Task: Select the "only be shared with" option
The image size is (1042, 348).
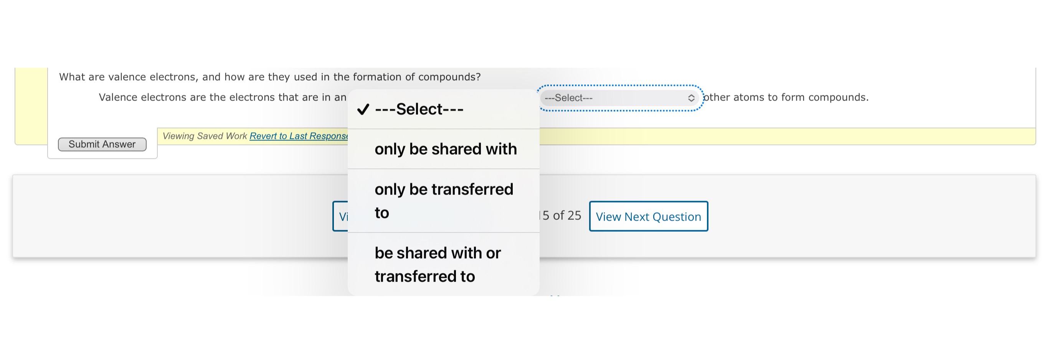Action: click(445, 149)
